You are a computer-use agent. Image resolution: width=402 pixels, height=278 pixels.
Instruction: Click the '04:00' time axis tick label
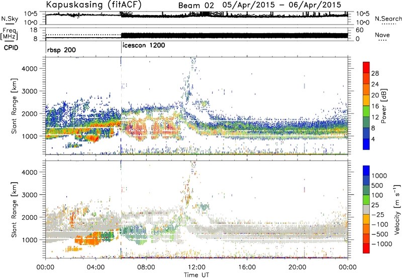[95, 267]
